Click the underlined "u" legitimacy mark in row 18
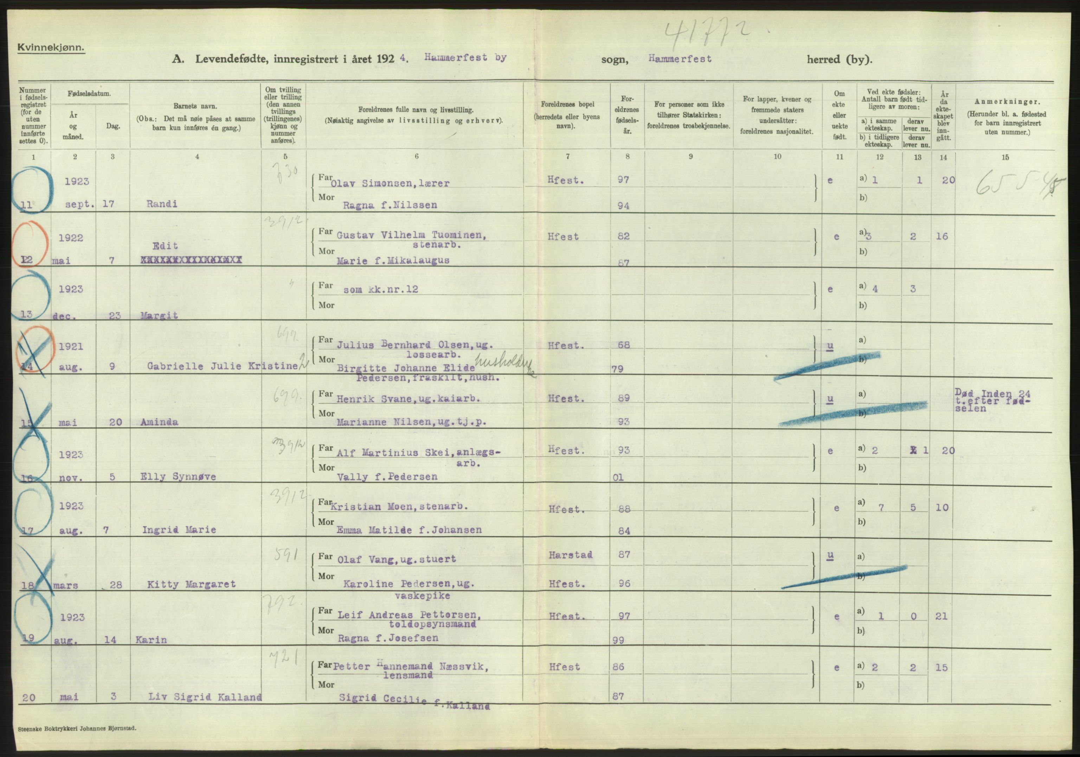 pos(830,556)
